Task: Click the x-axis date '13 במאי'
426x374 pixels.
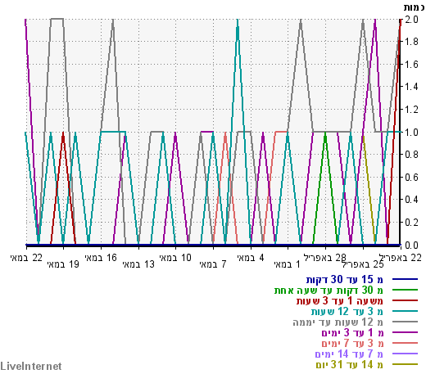Action: pyautogui.click(x=138, y=264)
